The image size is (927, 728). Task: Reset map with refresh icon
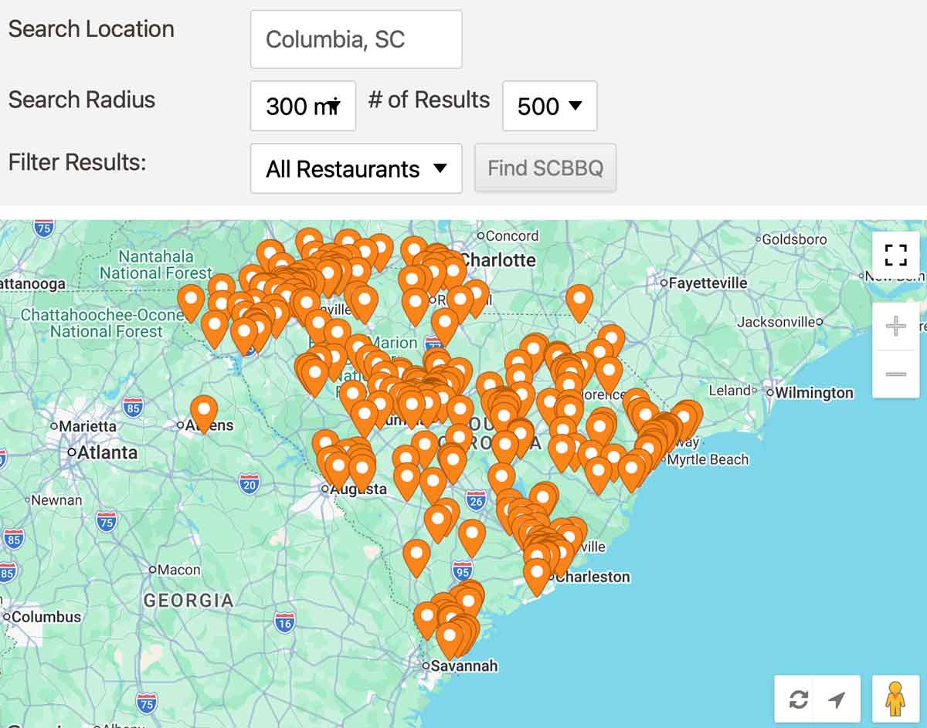pos(798,699)
